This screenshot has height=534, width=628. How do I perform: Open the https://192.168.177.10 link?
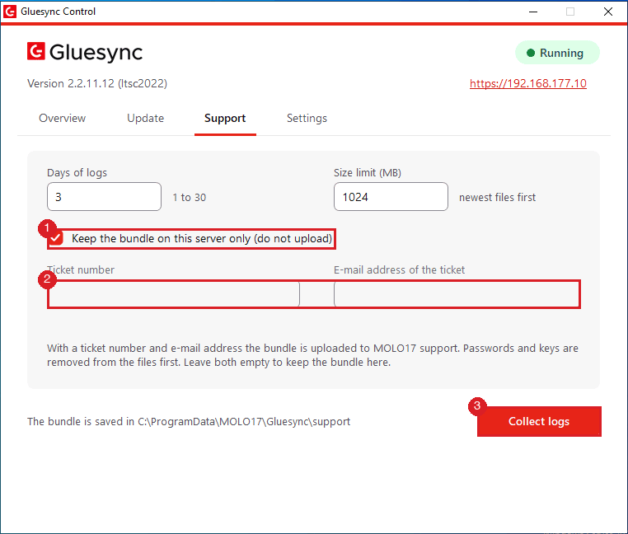pos(528,83)
